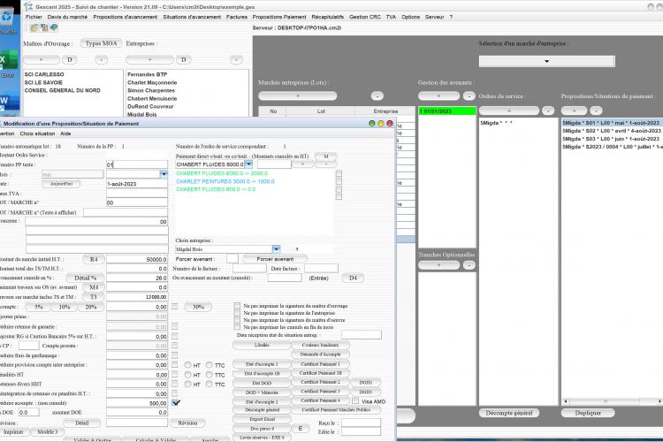Click the plus button under Maîtres d'Ouvrage
The width and height of the screenshot is (663, 442).
41,59
